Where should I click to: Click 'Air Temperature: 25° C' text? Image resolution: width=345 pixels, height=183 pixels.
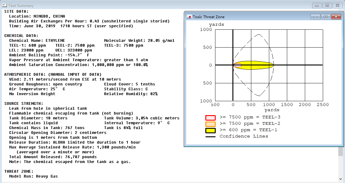37,89
